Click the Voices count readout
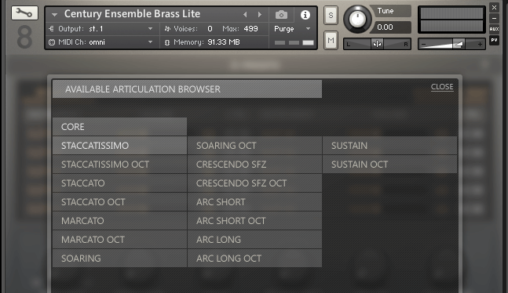Image resolution: width=508 pixels, height=293 pixels. (188, 29)
